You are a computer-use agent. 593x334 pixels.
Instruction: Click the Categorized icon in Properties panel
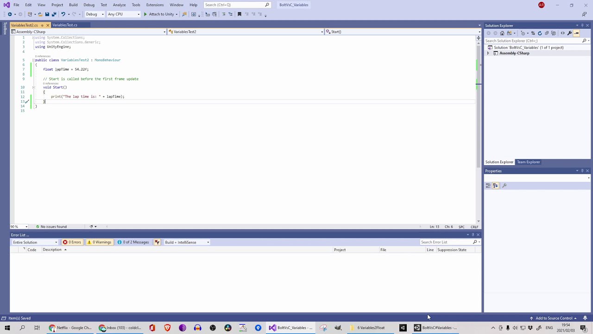pos(488,186)
